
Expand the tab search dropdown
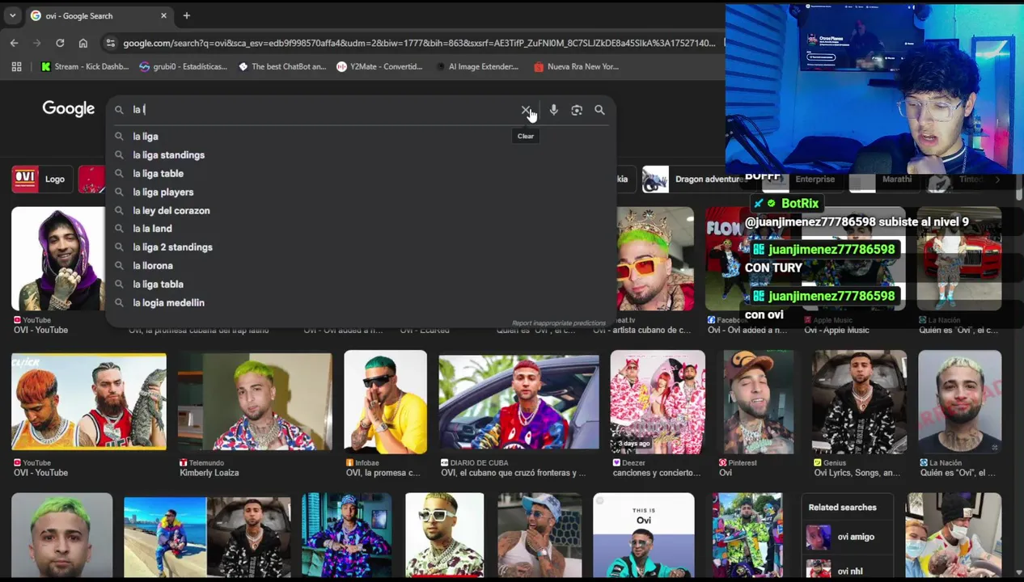pyautogui.click(x=12, y=15)
